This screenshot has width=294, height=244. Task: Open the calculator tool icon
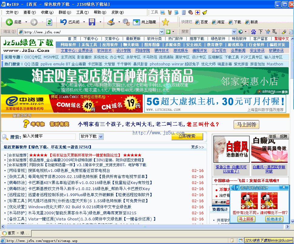click(x=184, y=12)
